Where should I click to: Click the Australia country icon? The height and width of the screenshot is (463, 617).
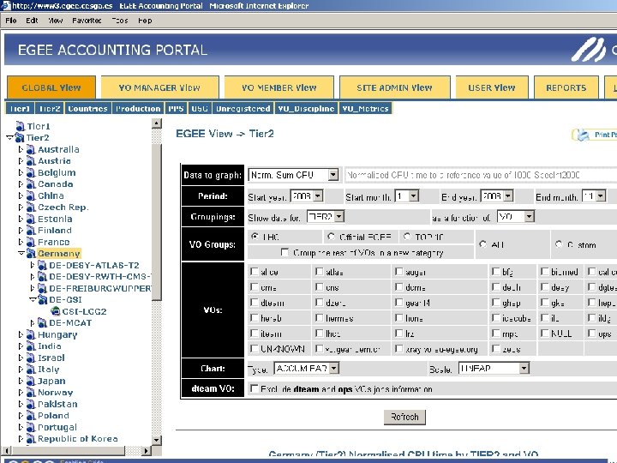pos(31,149)
